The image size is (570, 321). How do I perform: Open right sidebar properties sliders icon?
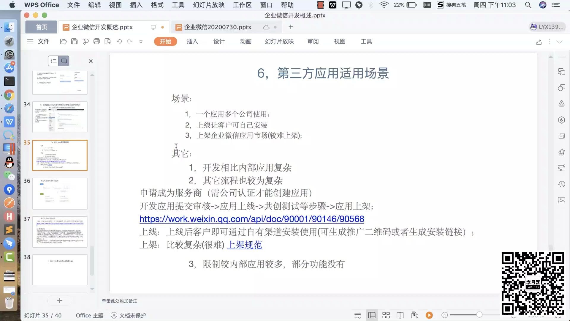561,168
